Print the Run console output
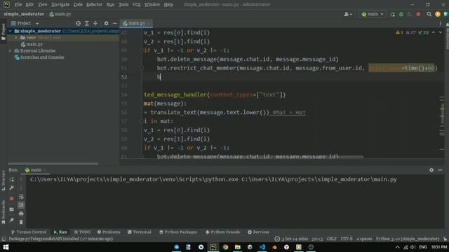This screenshot has height=252, width=449. tap(21, 213)
